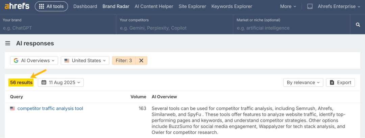The width and height of the screenshot is (365, 138).
Task: Clear filters with the X button
Action: pos(141,60)
